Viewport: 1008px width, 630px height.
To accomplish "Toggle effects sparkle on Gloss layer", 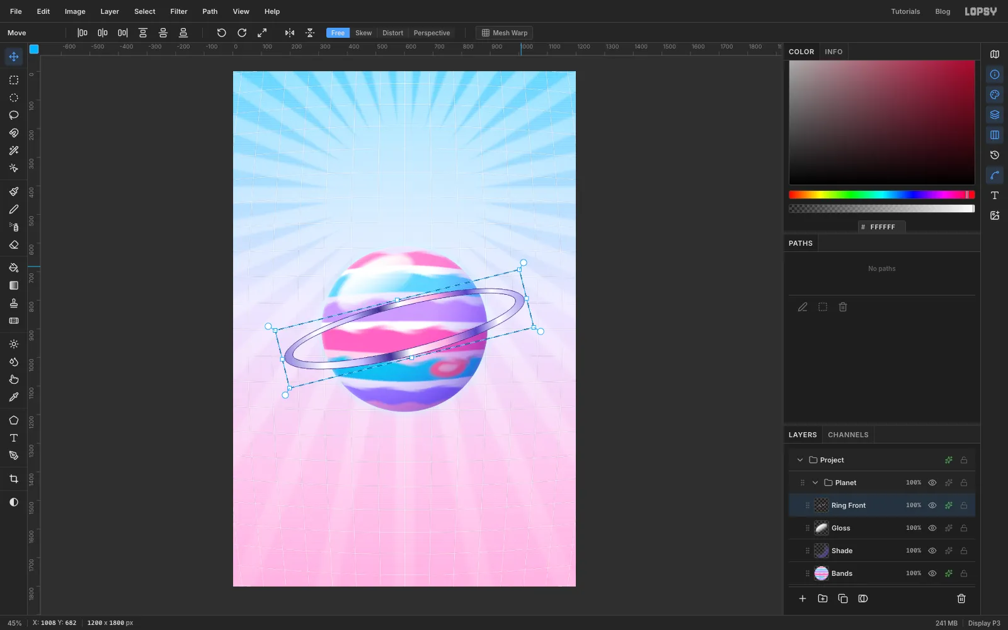I will pyautogui.click(x=948, y=528).
